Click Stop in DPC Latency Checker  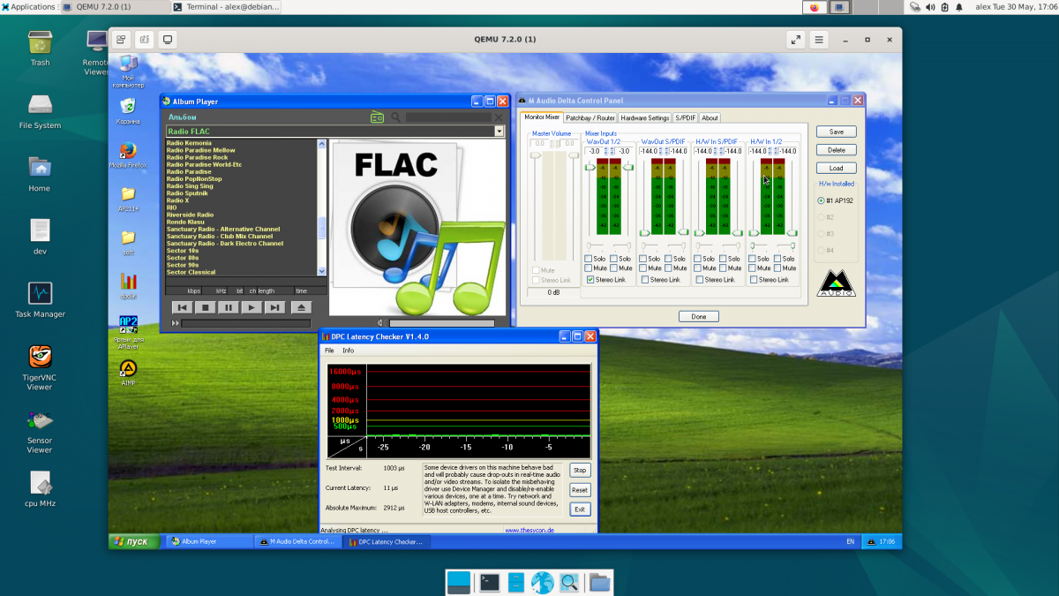pos(580,471)
